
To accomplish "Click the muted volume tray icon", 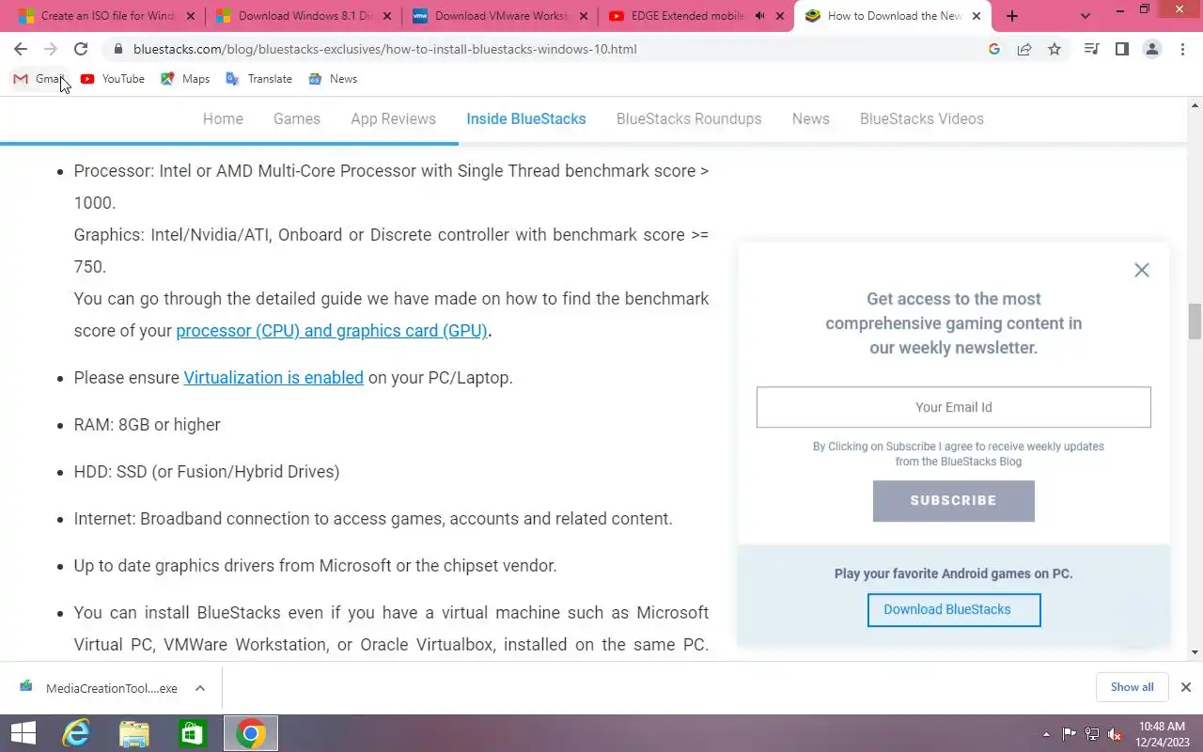I will click(x=1115, y=734).
